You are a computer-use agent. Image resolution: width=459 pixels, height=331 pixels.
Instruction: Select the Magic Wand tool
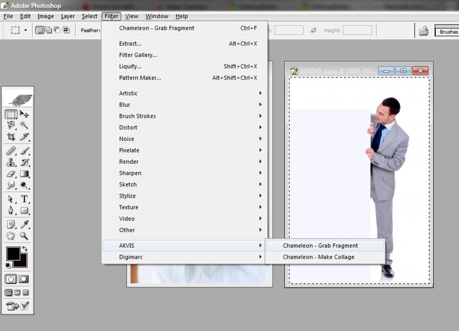pos(24,125)
